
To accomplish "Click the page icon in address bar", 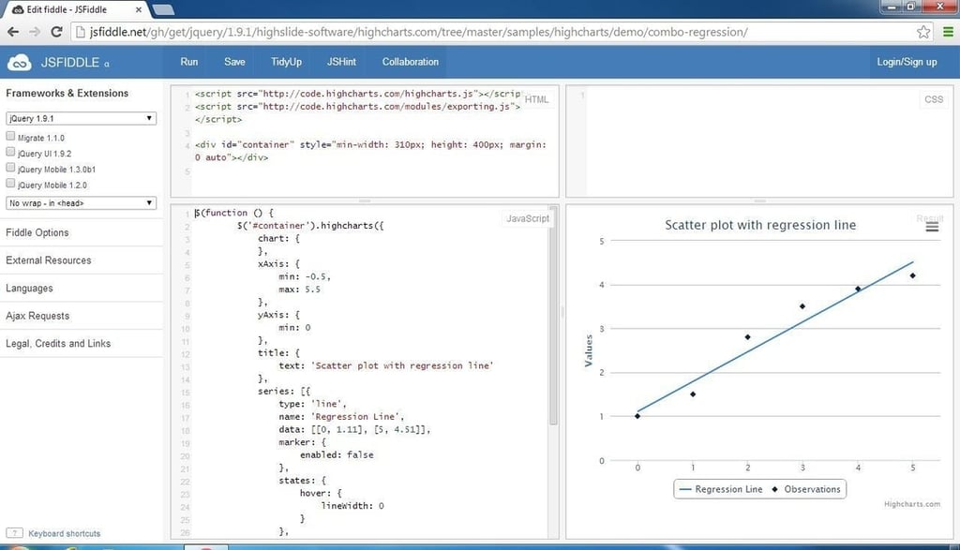I will click(81, 32).
